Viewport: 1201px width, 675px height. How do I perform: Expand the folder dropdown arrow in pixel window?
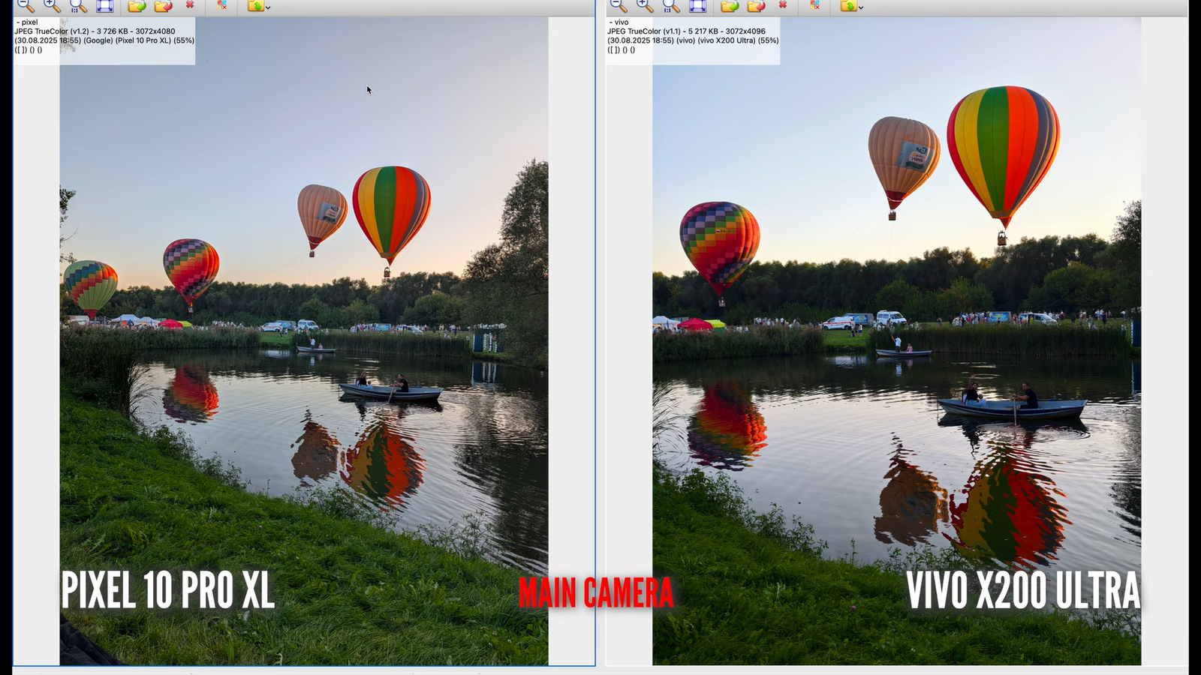tap(268, 7)
